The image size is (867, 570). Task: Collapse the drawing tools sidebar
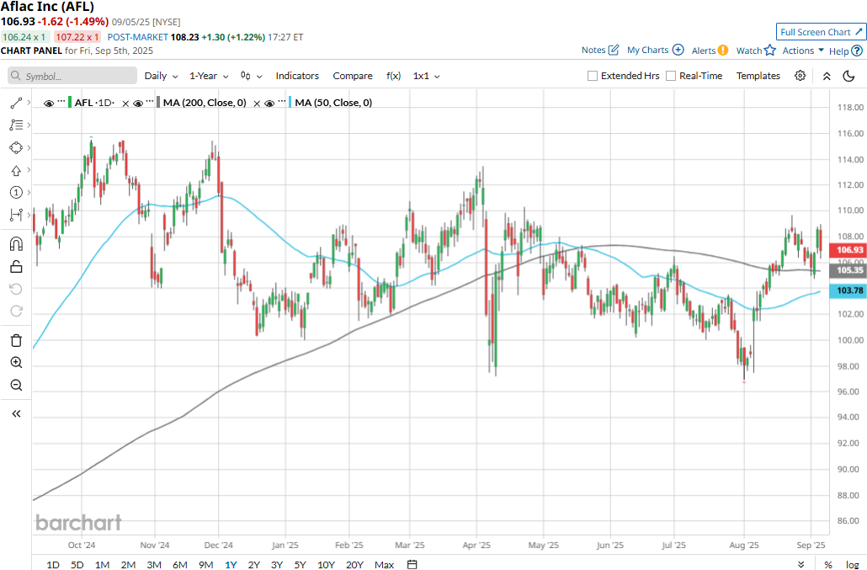pyautogui.click(x=16, y=413)
